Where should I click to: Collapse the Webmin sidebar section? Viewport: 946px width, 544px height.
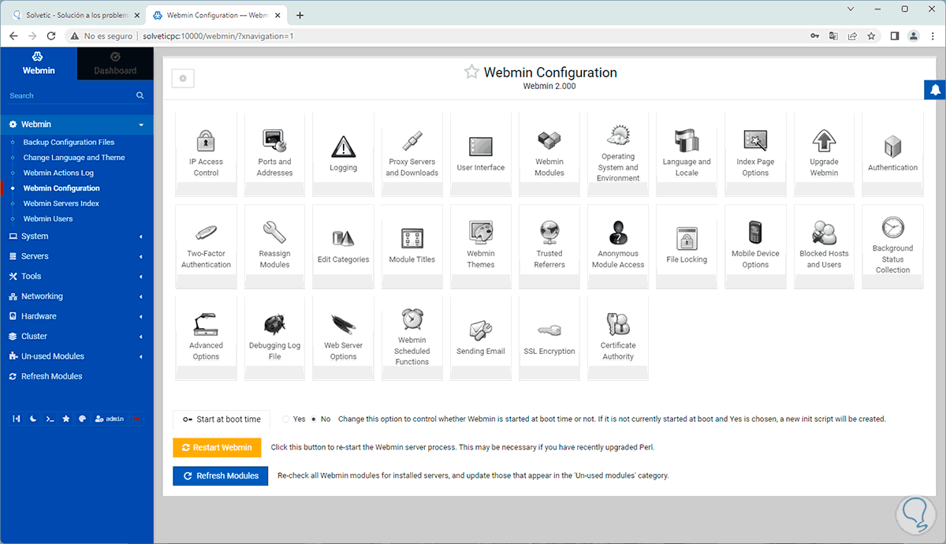point(76,124)
